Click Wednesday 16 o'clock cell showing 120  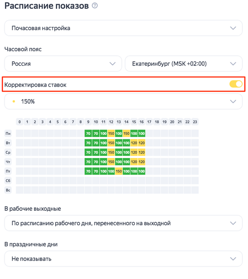[x=142, y=152]
